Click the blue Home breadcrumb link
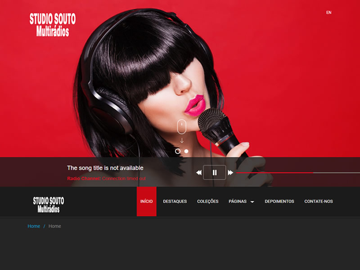Screen dimensions: 360x270 (x=34, y=226)
